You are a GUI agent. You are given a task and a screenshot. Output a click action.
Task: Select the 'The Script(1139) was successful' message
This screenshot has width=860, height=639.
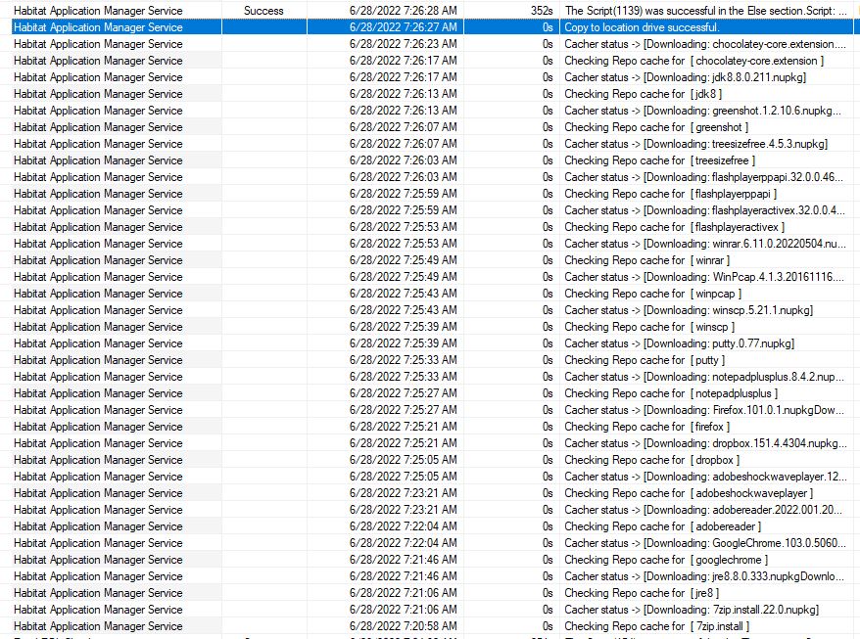click(705, 11)
